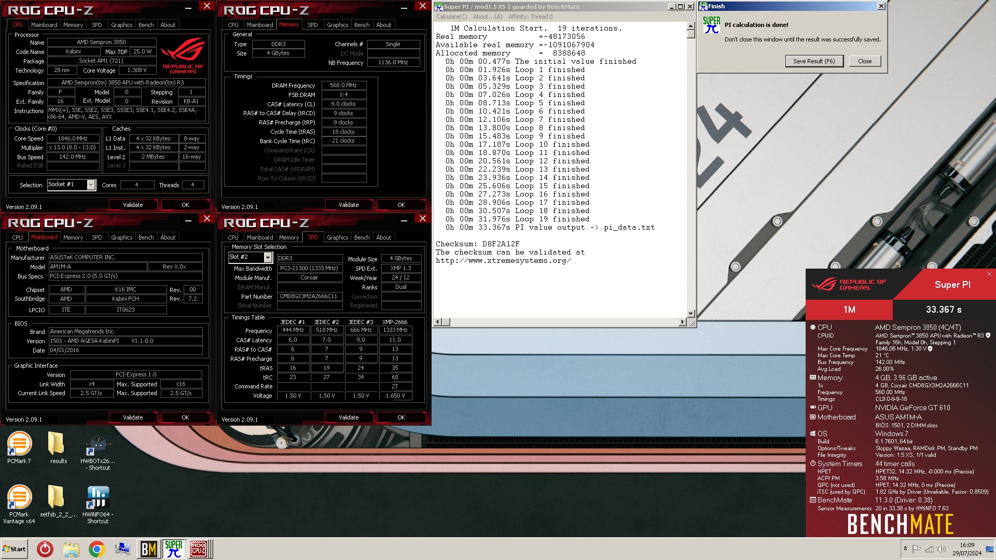Click the Core Speed 1846.0 MHz field
Image resolution: width=996 pixels, height=560 pixels.
(73, 138)
